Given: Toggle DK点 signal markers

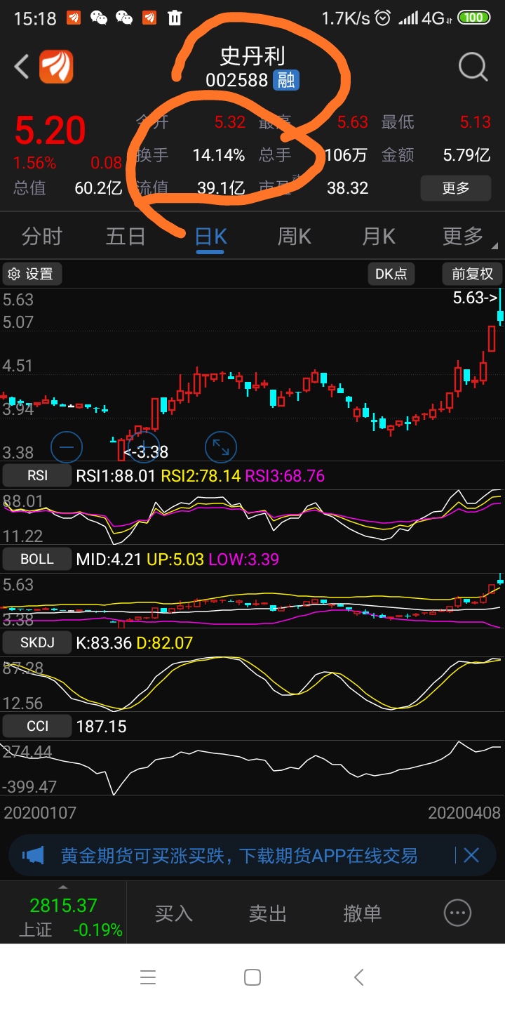Looking at the screenshot, I should point(391,274).
